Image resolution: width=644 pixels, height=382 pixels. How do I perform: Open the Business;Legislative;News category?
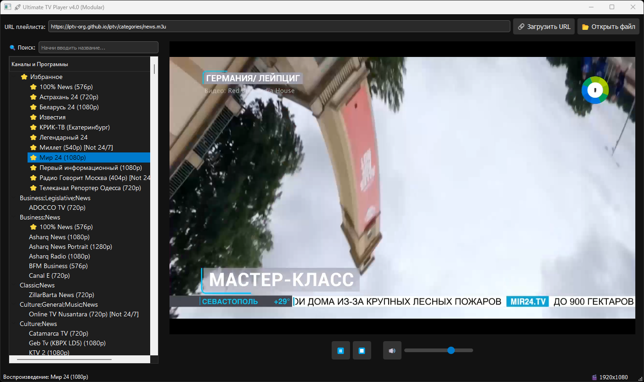pyautogui.click(x=55, y=198)
